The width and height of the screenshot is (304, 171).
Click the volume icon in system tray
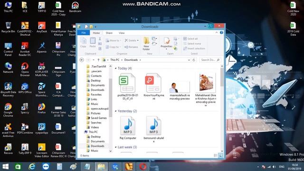274,167
